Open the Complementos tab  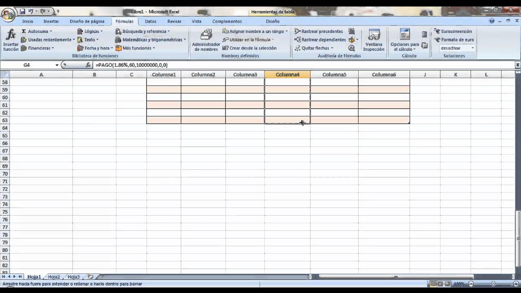227,21
